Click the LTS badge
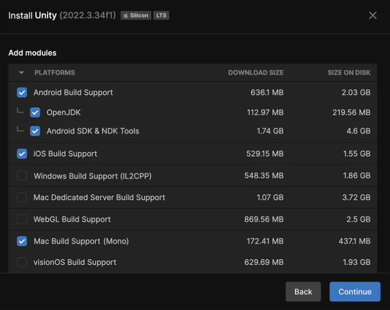This screenshot has height=310, width=390. point(161,15)
